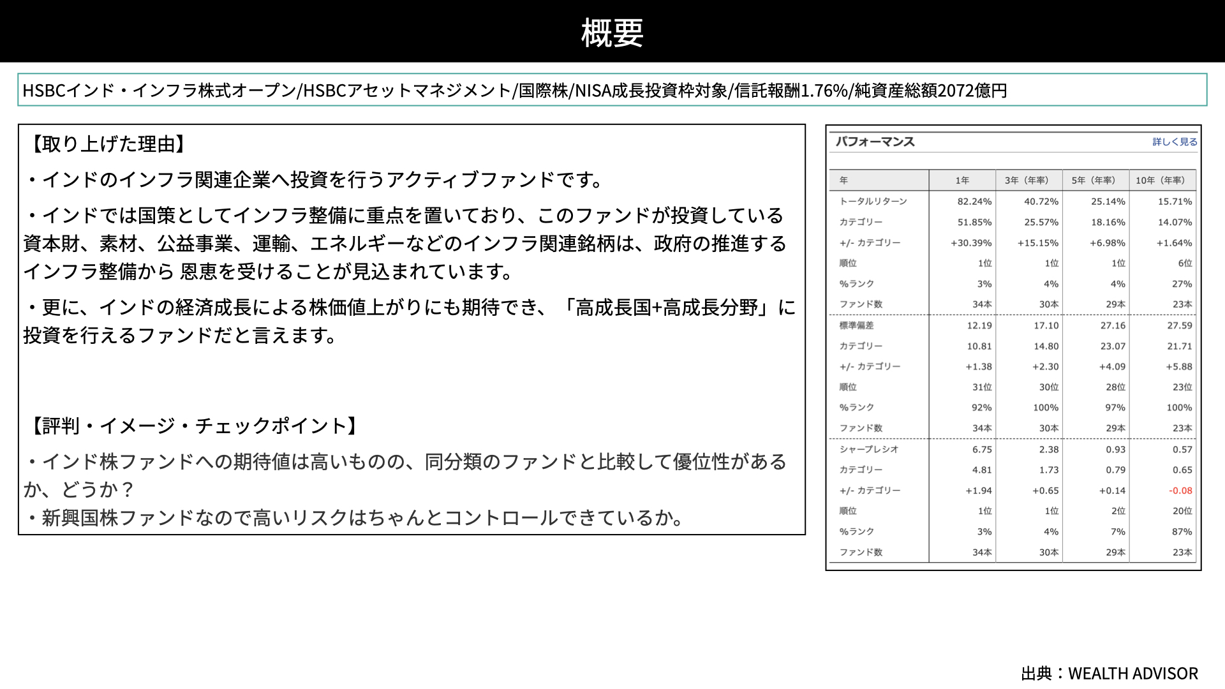Click the 10年（年率） column header
The width and height of the screenshot is (1225, 689).
pos(1162,181)
